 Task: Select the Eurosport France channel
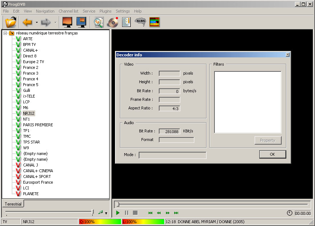pyautogui.click(x=38, y=183)
